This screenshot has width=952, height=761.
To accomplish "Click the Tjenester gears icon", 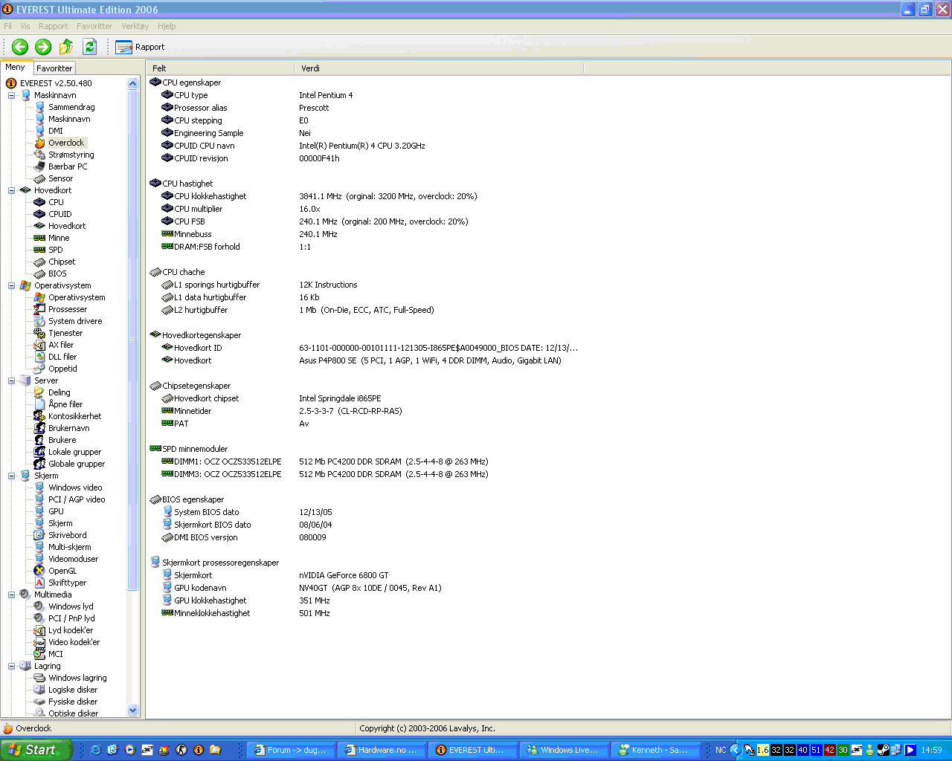I will pyautogui.click(x=39, y=333).
